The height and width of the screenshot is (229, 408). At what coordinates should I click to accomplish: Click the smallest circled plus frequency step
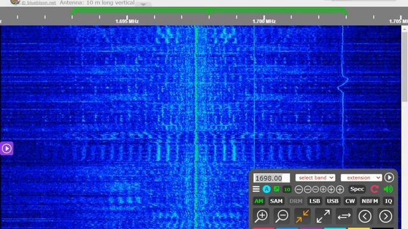pos(323,190)
